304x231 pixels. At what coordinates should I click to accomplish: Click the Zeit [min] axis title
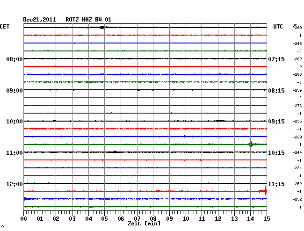click(x=144, y=224)
